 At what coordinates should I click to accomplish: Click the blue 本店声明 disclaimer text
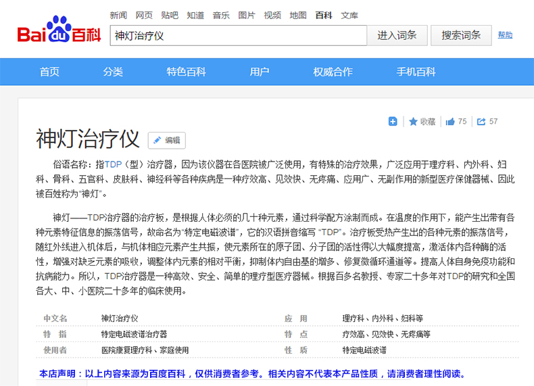pyautogui.click(x=252, y=374)
